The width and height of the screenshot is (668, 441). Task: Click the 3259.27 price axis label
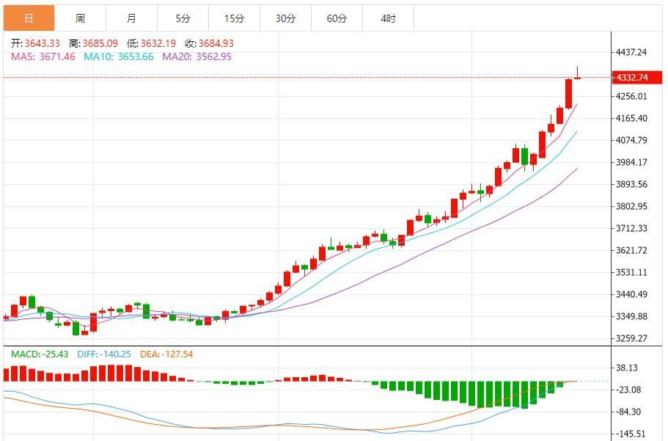tap(631, 338)
